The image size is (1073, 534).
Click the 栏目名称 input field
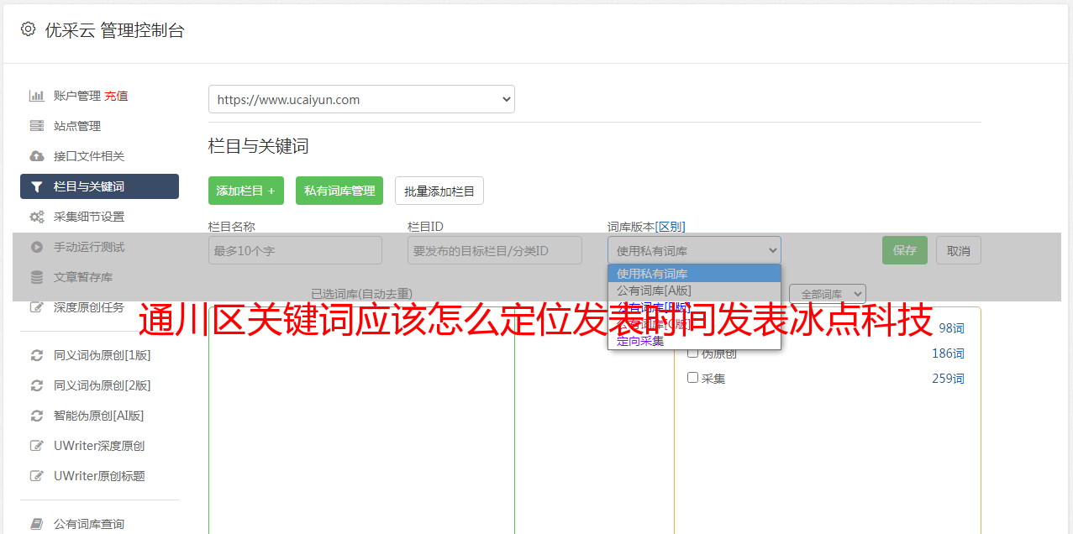295,250
